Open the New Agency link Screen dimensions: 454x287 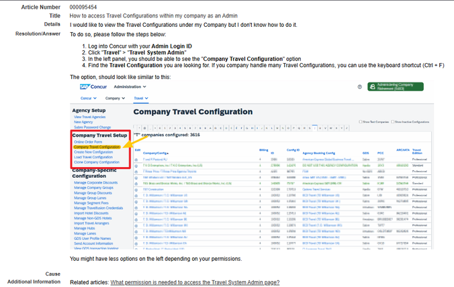pos(83,122)
